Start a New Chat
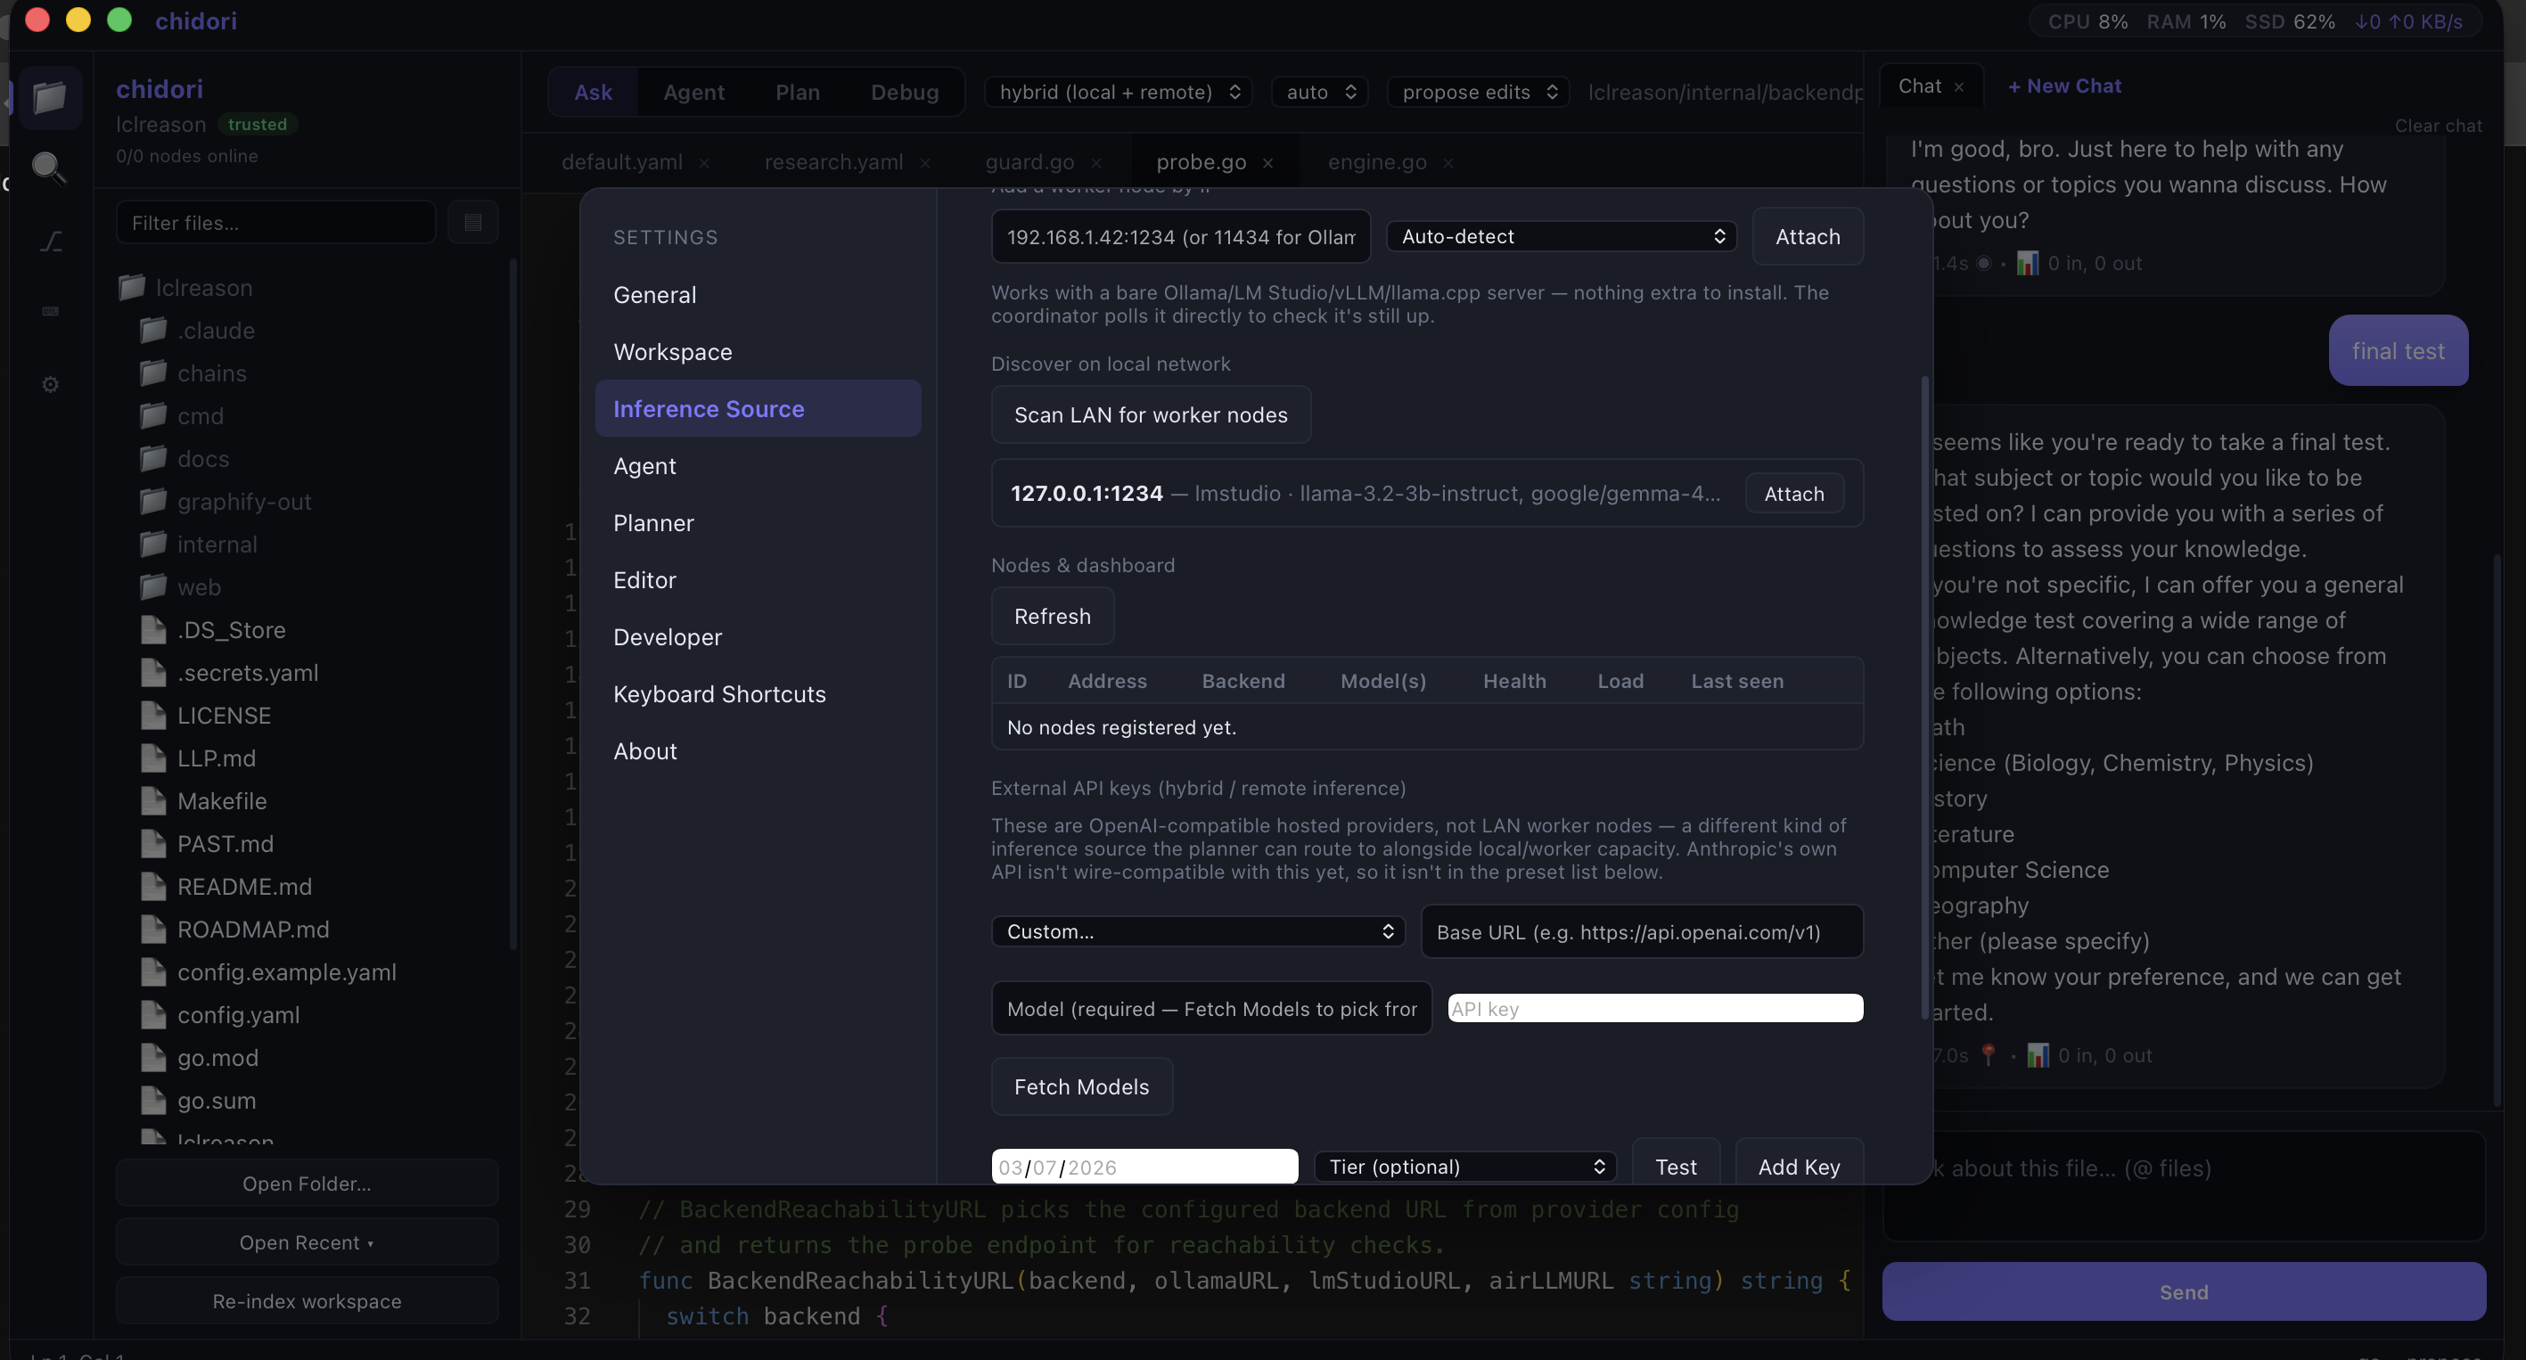The height and width of the screenshot is (1360, 2526). [2064, 86]
